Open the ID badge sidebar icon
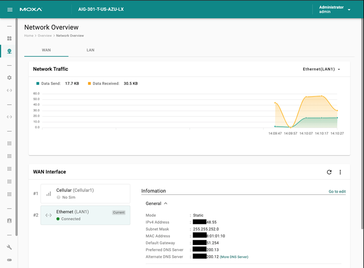Image resolution: width=364 pixels, height=268 pixels. (9, 221)
